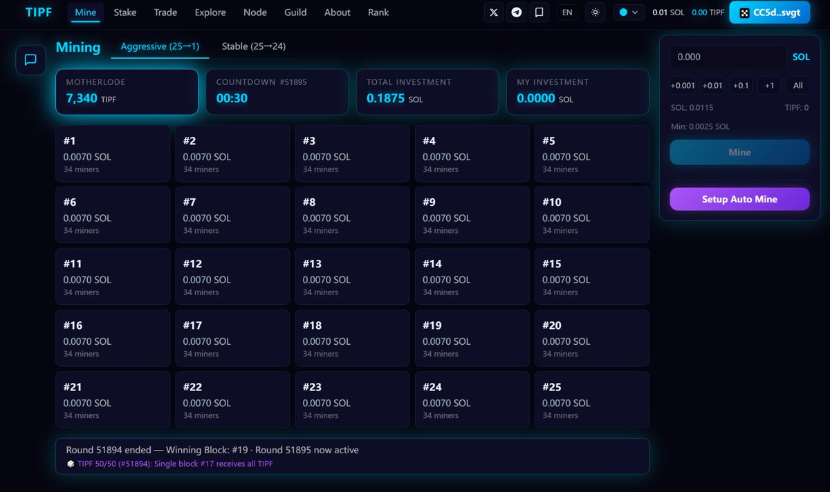830x492 pixels.
Task: Select mining block #14
Action: click(472, 276)
